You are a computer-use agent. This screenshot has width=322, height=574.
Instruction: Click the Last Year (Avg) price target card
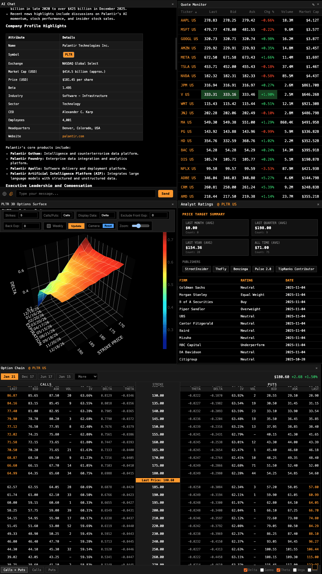coord(215,247)
